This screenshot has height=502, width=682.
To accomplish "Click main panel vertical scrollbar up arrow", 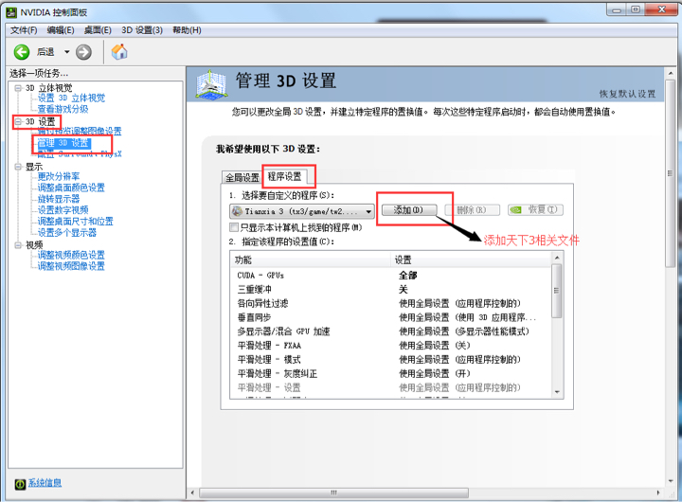I will pyautogui.click(x=671, y=73).
